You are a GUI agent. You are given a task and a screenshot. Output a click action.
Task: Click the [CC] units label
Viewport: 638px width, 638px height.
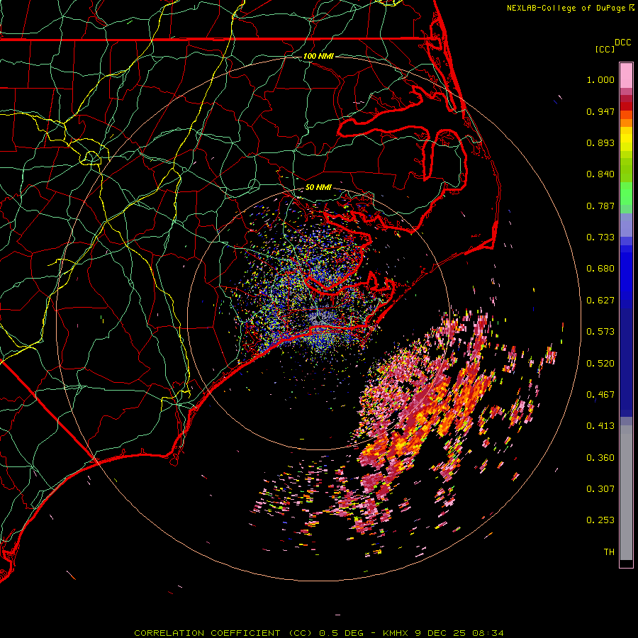(604, 49)
